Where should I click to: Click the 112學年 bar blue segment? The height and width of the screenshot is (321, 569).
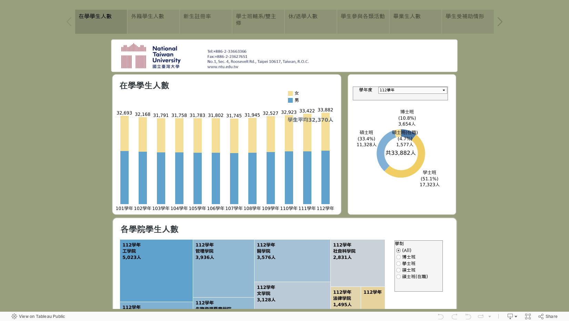(x=326, y=177)
